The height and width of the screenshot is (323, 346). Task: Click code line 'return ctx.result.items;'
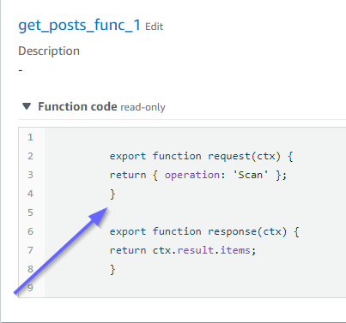[x=183, y=250]
